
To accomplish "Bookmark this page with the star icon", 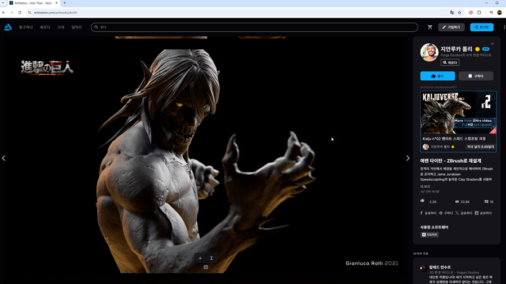I will point(460,12).
